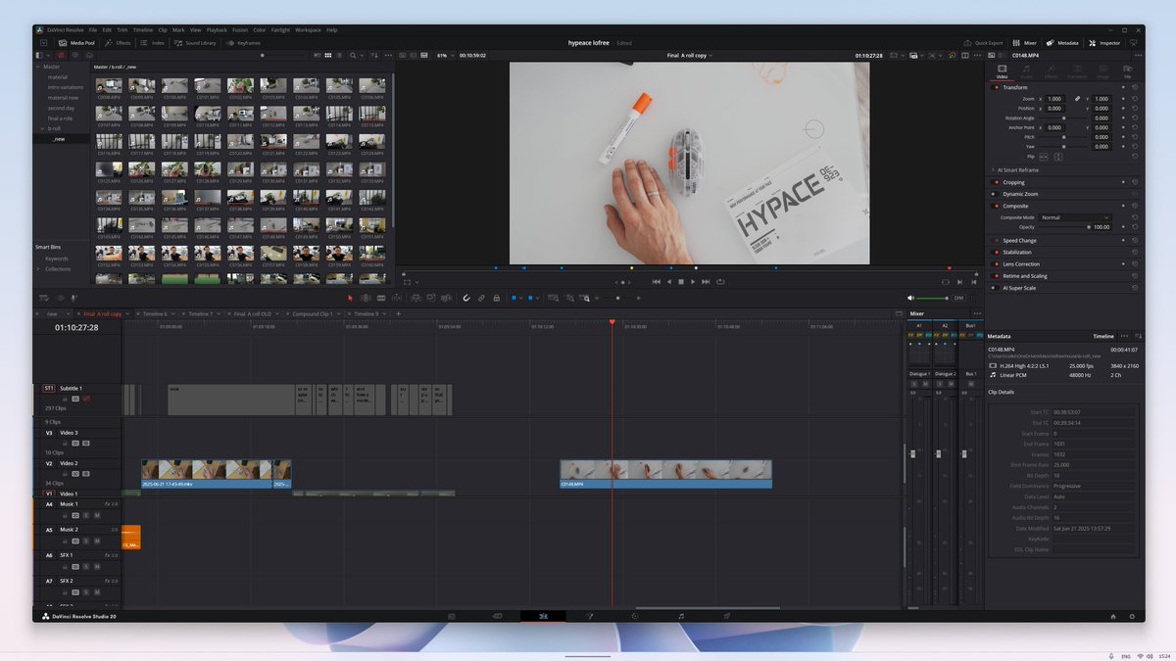Switch to the Fairlight page icon

681,616
